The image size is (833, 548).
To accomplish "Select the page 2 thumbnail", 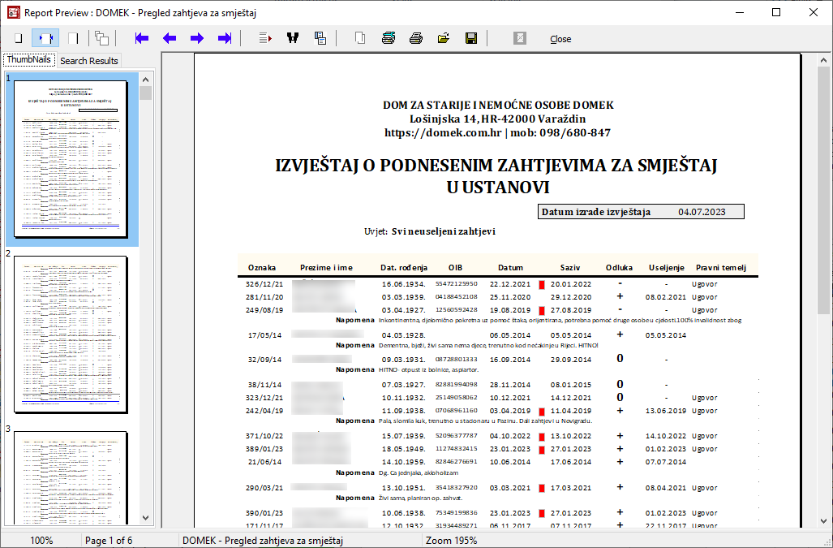I will [71, 334].
